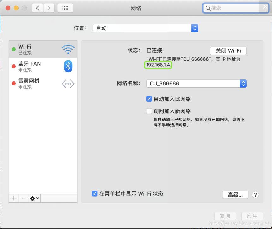Add a network service with plus button
The height and width of the screenshot is (229, 272).
click(14, 198)
